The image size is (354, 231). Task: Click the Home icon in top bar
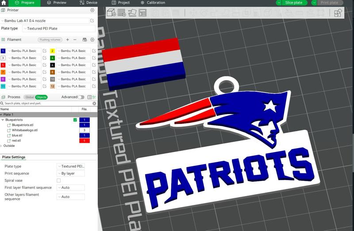tap(4, 3)
